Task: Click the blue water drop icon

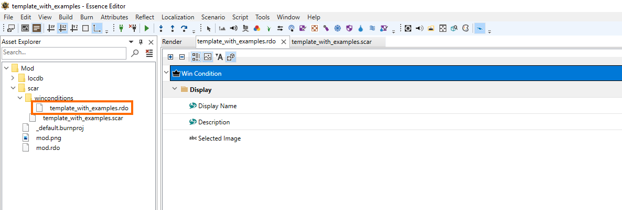Action: (361, 28)
